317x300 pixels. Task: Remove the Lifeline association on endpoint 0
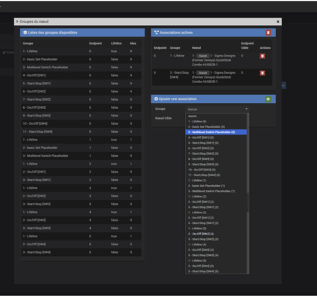(262, 56)
